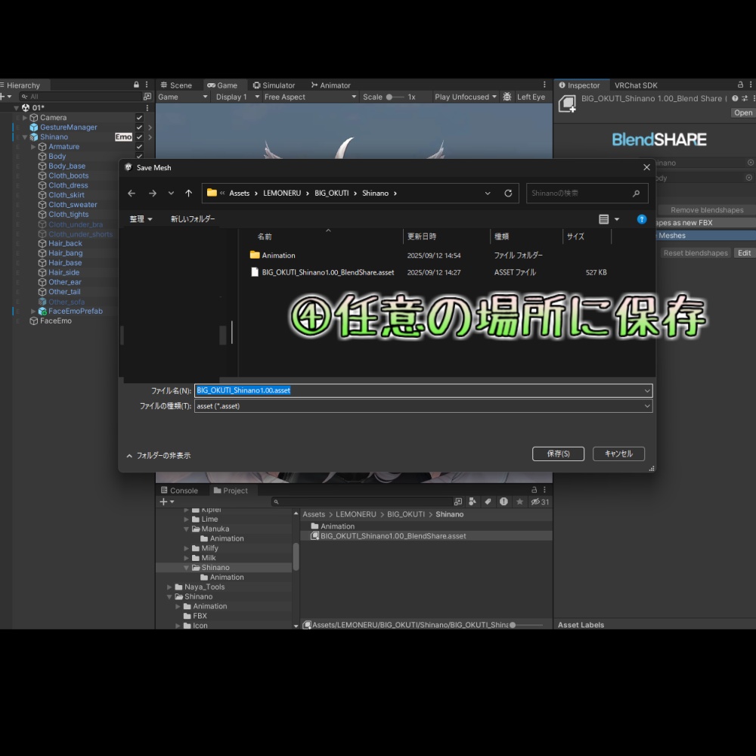This screenshot has height=756, width=756.
Task: Click the Hierarchy add plus icon
Action: [2, 97]
